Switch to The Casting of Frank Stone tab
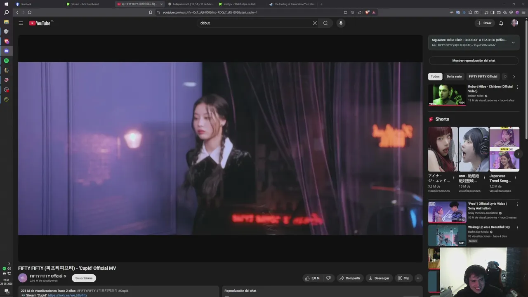 (x=292, y=4)
